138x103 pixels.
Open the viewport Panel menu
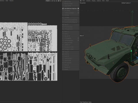tap(107, 1)
